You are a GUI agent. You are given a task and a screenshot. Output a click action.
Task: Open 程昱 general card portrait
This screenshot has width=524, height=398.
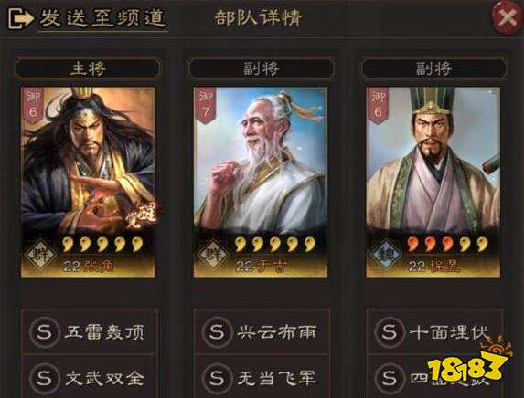point(433,182)
